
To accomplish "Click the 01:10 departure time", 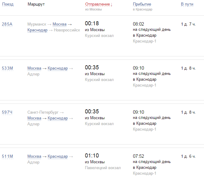I will pyautogui.click(x=92, y=156).
